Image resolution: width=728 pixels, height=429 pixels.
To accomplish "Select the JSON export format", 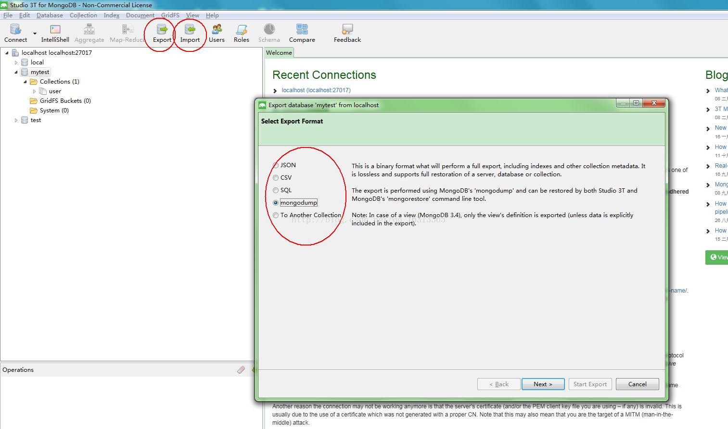I will [x=276, y=165].
